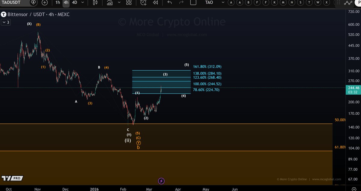Choose the S circled shortcut in toolbar
Screen dimensions: 361x191
coord(301,2)
